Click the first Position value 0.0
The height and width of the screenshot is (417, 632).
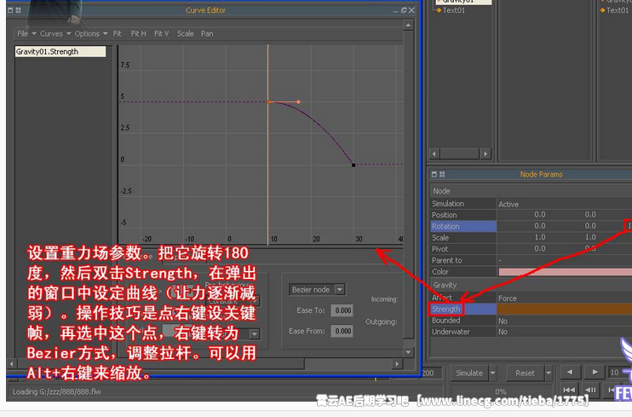(540, 214)
